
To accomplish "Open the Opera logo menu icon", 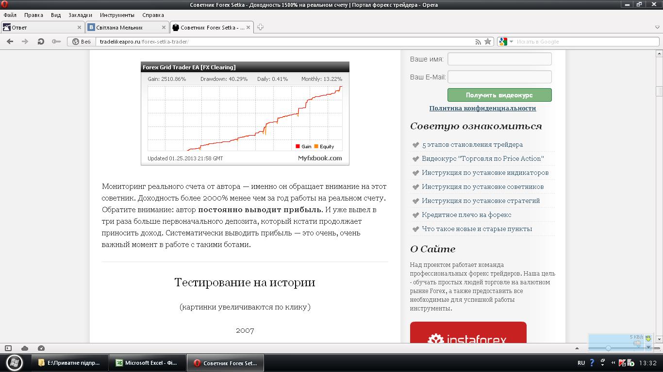I will point(5,5).
